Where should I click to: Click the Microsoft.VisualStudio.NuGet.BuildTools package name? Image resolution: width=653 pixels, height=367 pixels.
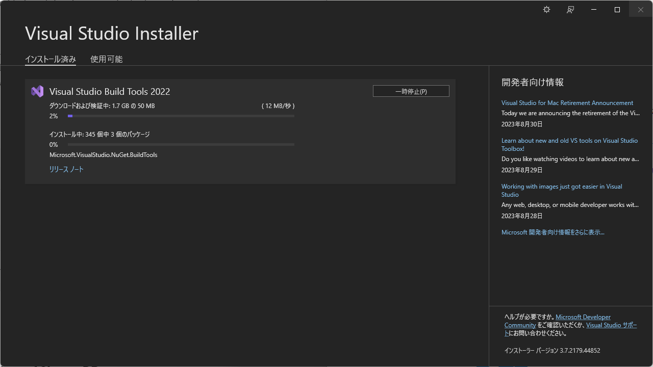[103, 155]
